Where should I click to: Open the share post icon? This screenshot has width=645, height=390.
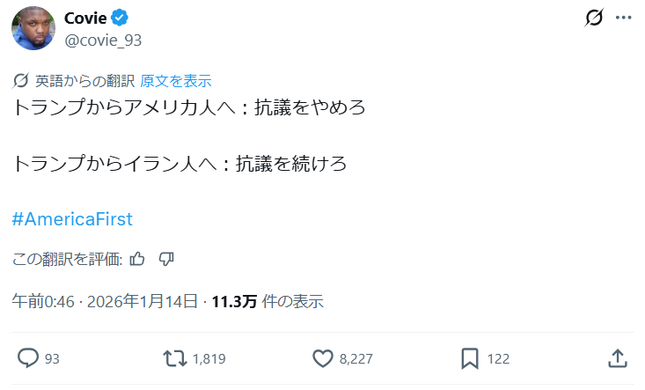(x=618, y=358)
